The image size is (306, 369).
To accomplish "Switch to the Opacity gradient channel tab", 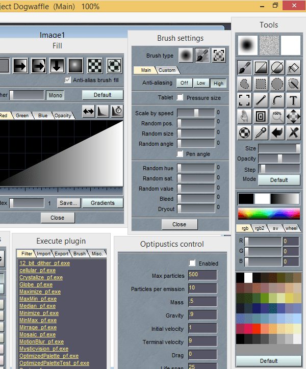I will coord(63,116).
